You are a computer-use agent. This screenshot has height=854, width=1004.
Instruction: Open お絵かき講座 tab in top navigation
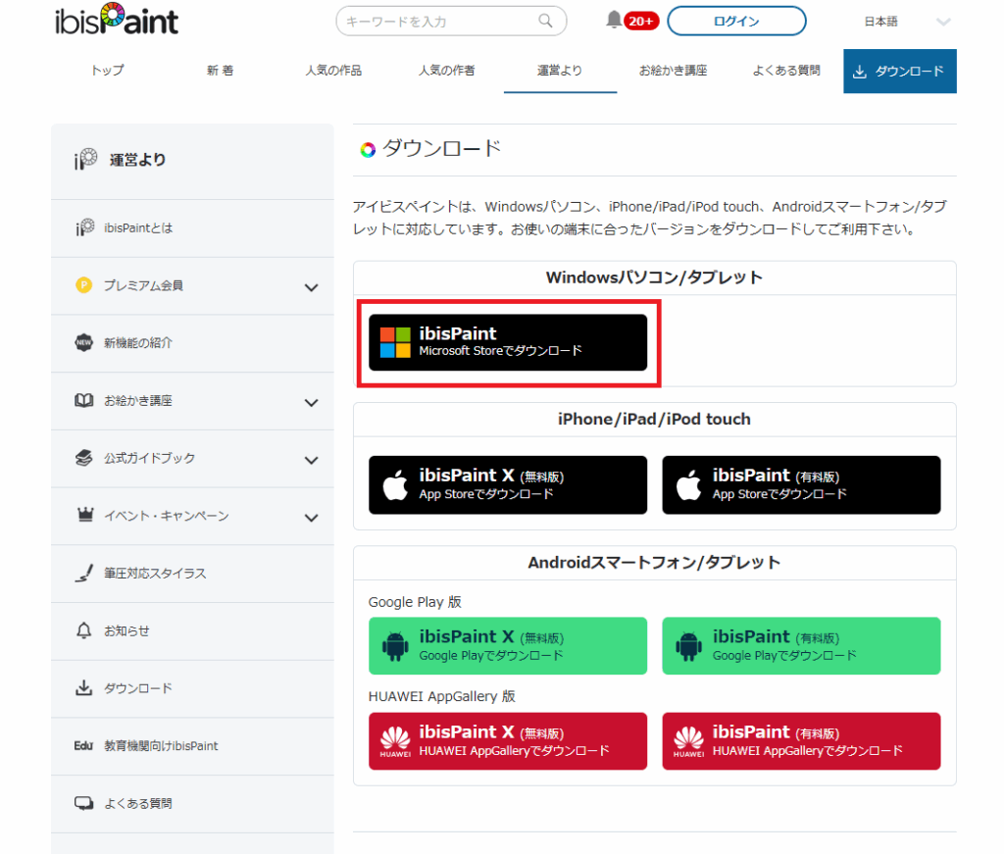click(x=673, y=71)
